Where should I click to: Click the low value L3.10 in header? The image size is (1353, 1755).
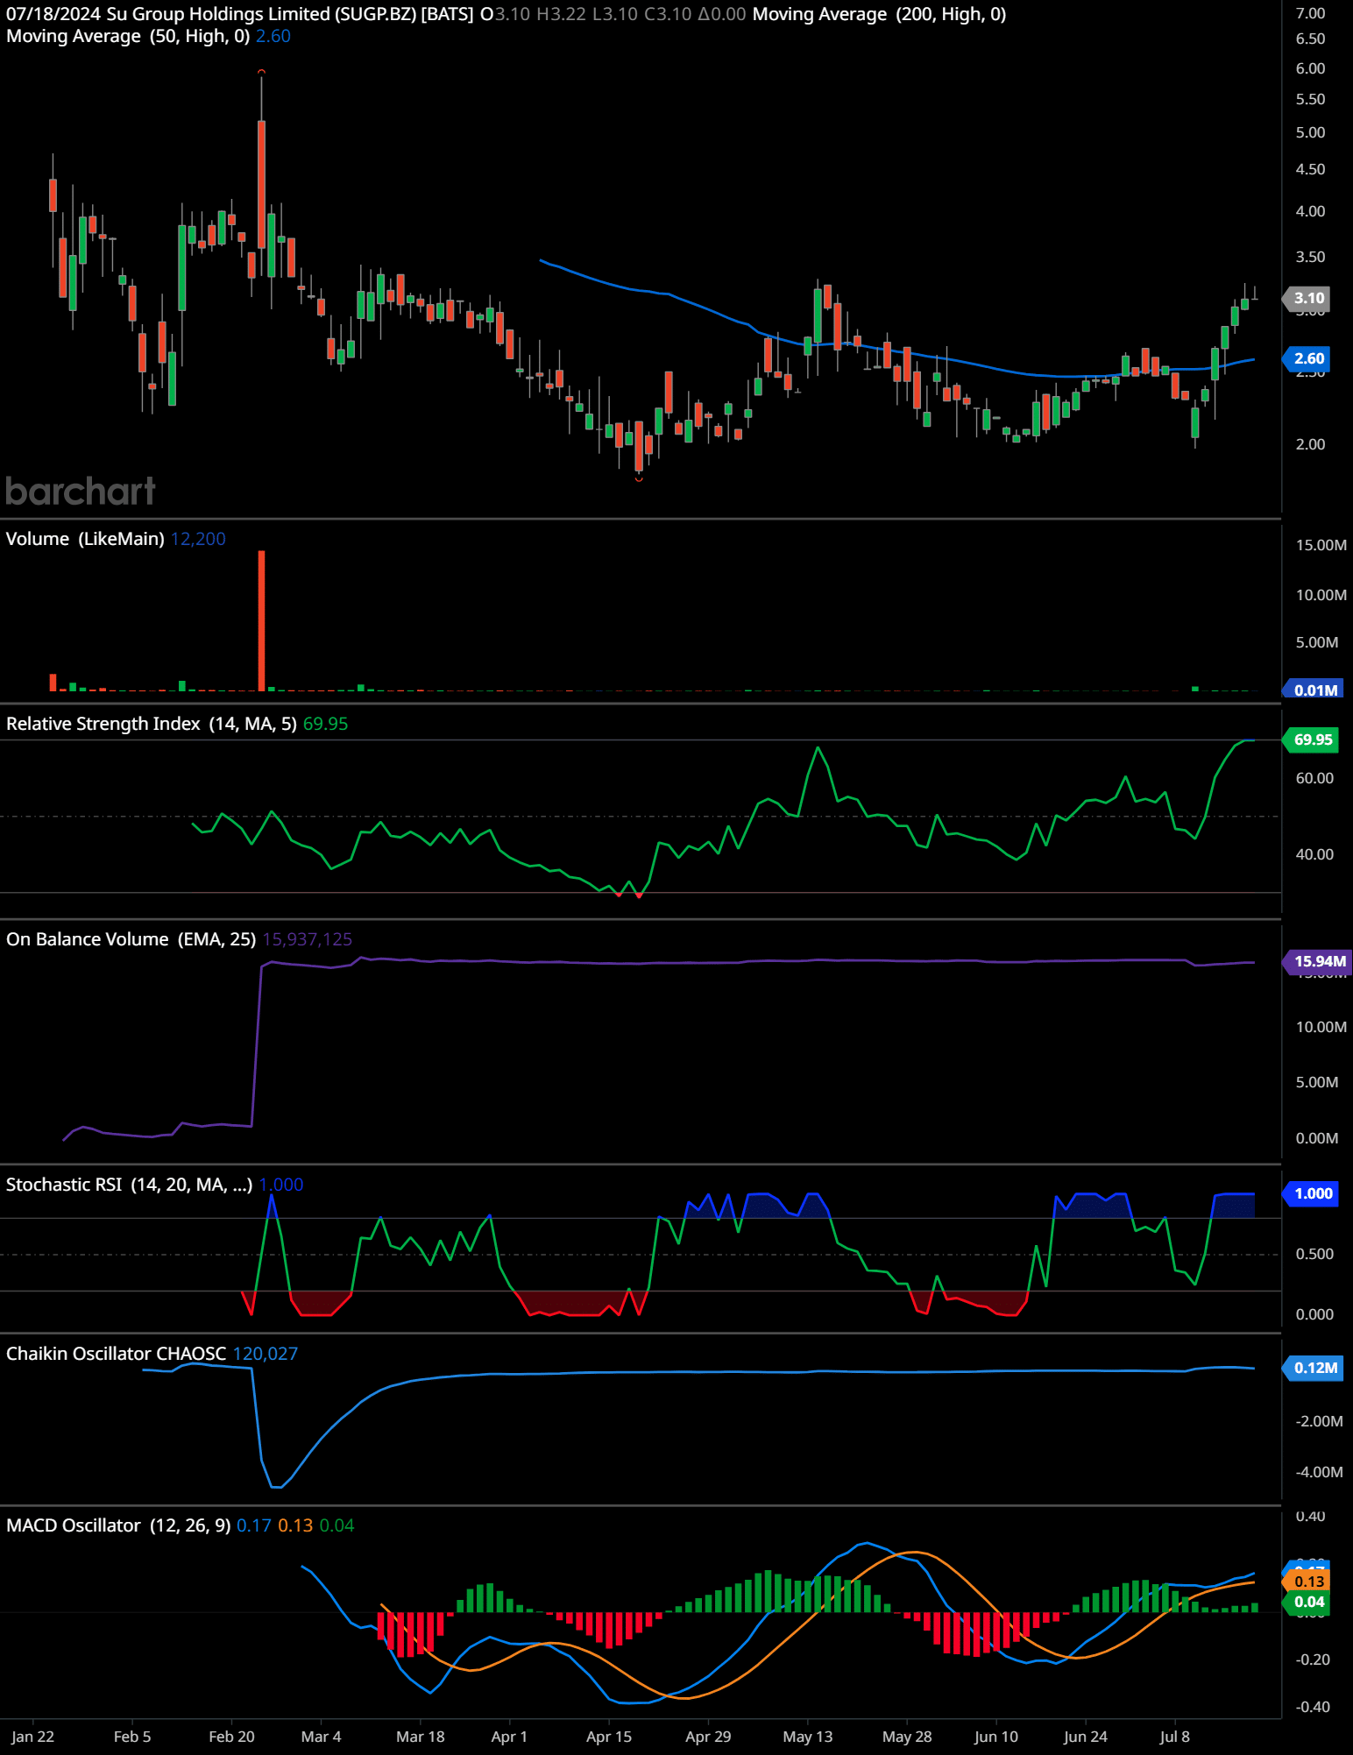pos(615,14)
